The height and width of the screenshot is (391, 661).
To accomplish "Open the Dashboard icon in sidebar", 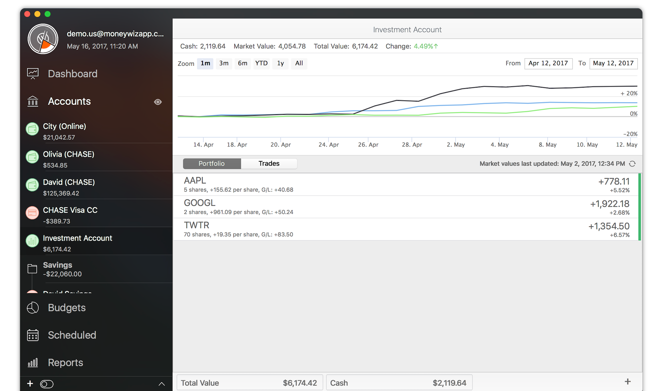I will pos(33,73).
